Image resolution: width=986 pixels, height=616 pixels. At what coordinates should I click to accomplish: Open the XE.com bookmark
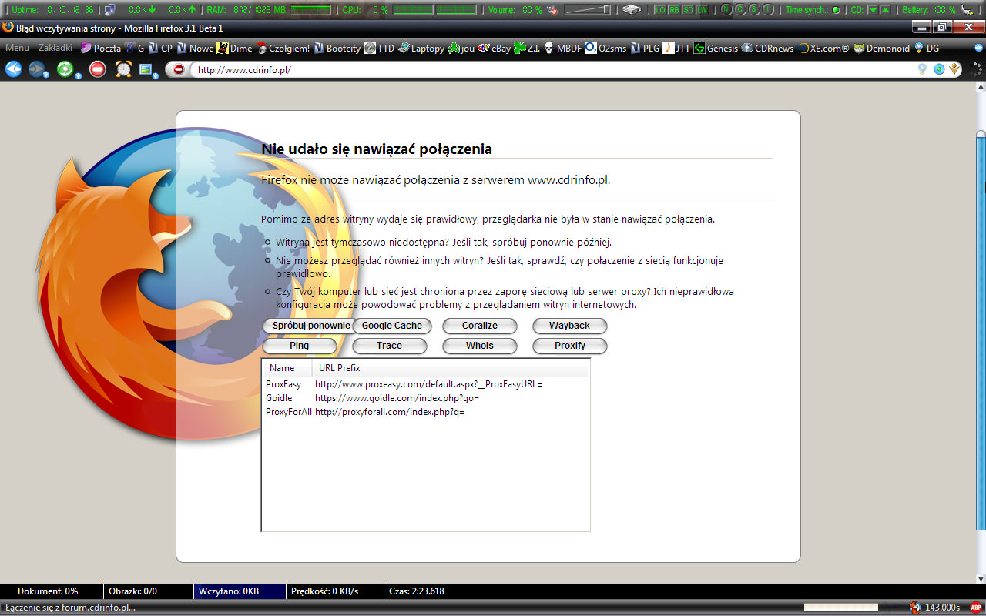(x=823, y=48)
